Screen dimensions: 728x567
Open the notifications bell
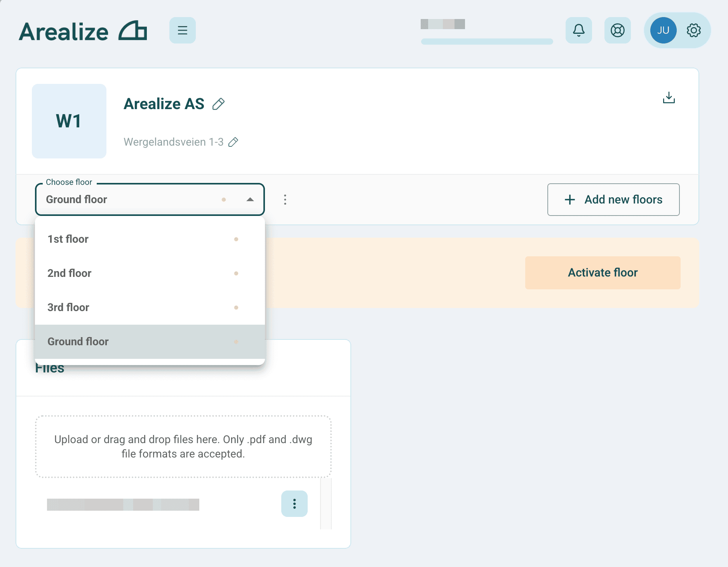578,30
